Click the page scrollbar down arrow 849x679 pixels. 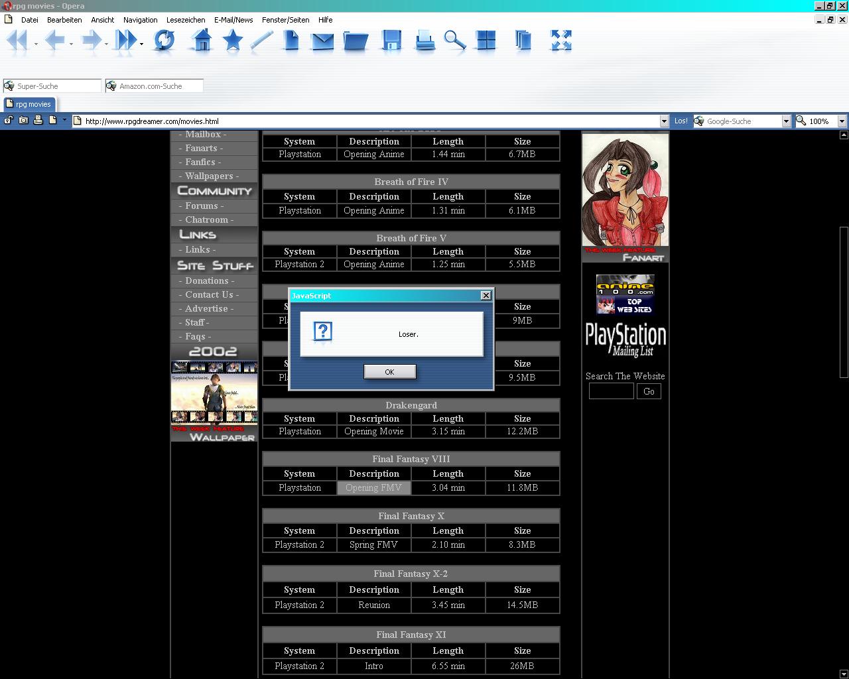click(x=844, y=674)
